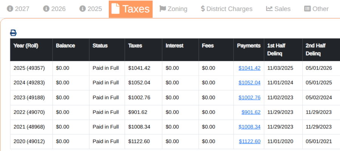
Task: Switch to the Sales tab
Action: 278,9
